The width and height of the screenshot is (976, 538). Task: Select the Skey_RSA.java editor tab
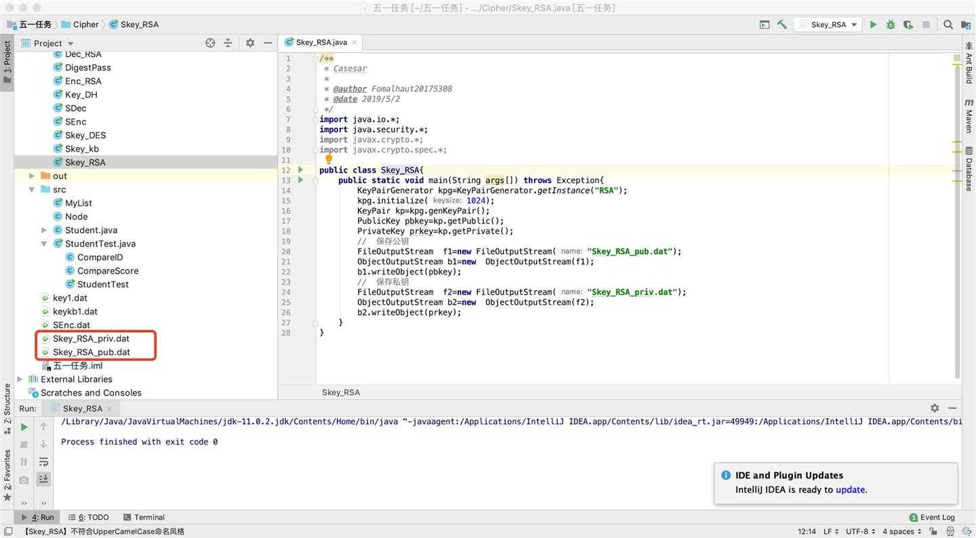pos(321,42)
